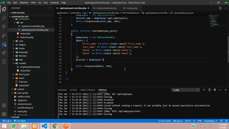The height and width of the screenshot is (129, 229).
Task: Toggle Formatting status bar item
Action: (211, 121)
